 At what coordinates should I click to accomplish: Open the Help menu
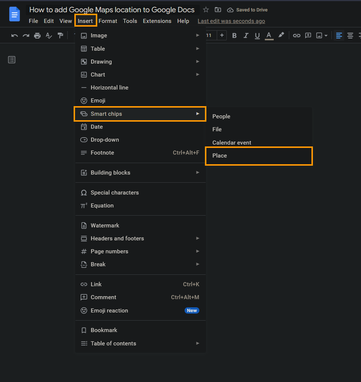tap(183, 21)
